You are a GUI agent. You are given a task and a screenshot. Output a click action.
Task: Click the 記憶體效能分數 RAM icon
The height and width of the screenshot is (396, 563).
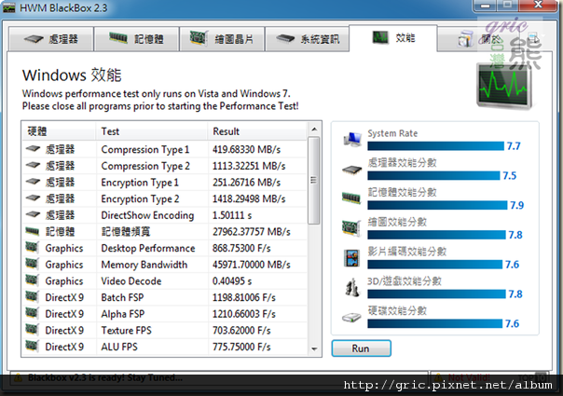pos(351,198)
